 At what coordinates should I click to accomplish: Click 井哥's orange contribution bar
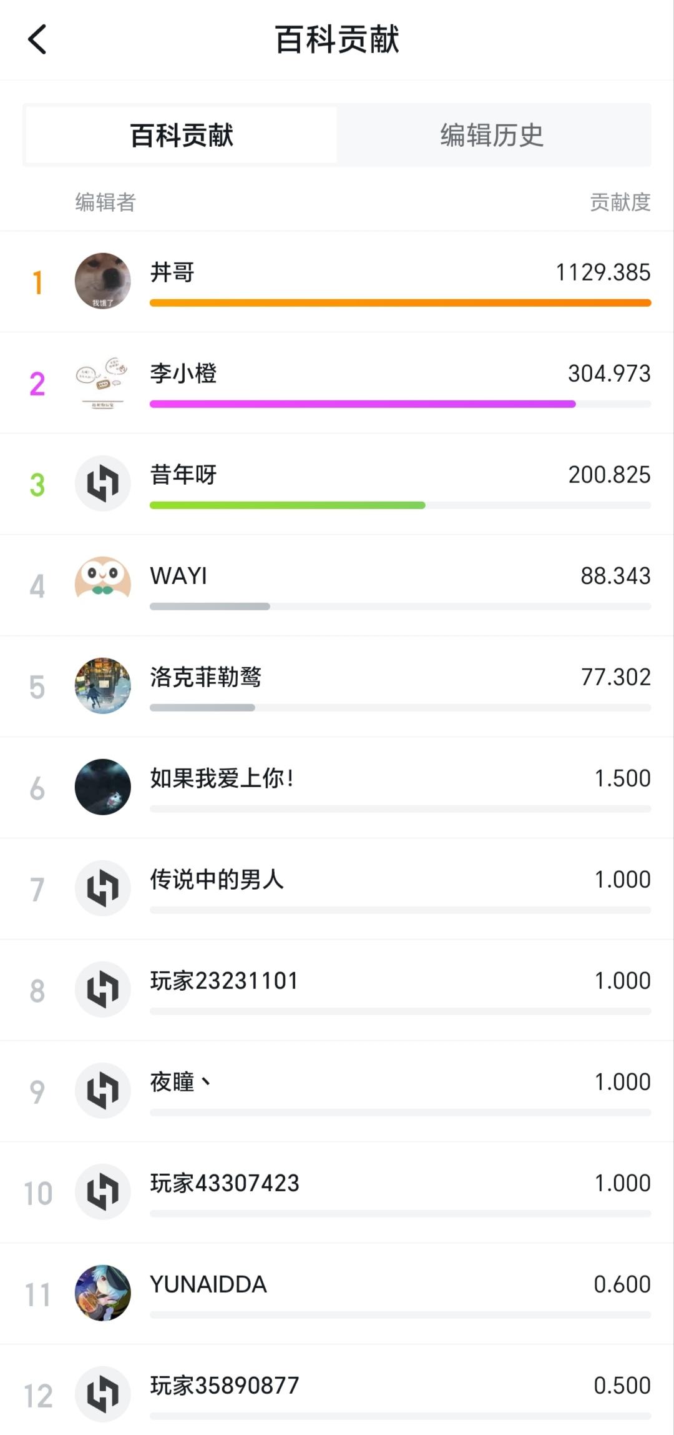(x=400, y=303)
